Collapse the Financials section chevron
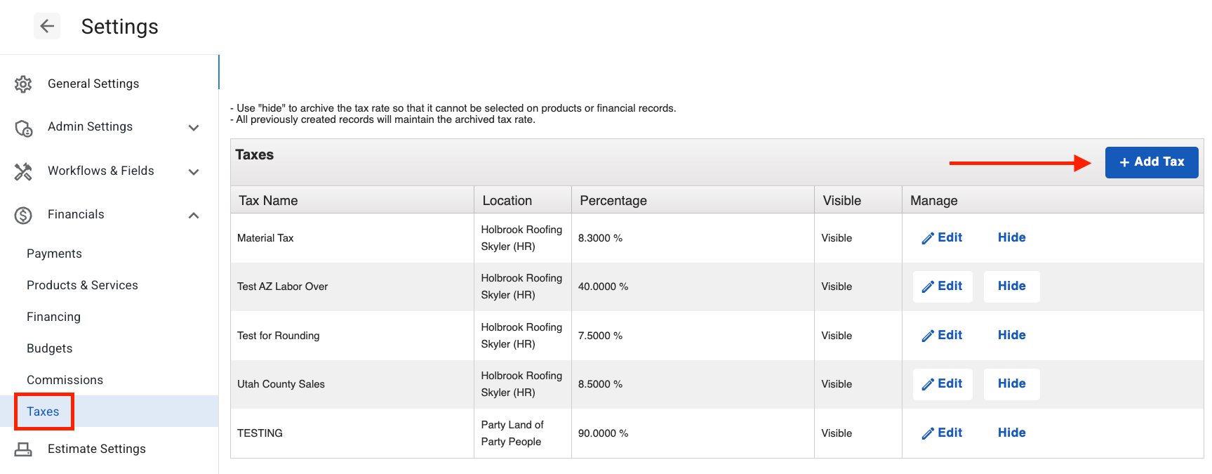Image resolution: width=1212 pixels, height=474 pixels. 194,215
